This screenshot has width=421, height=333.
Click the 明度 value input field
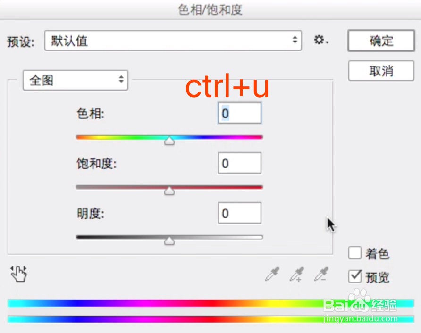[239, 213]
